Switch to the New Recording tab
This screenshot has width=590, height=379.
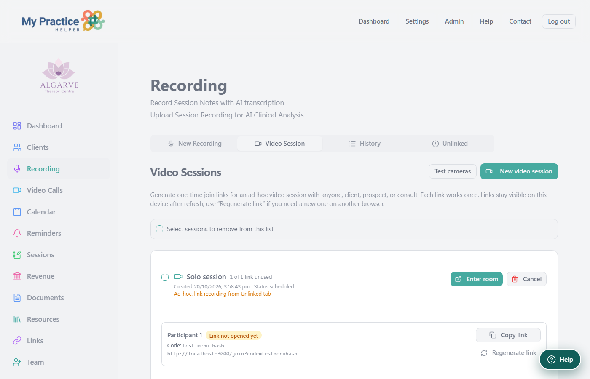[194, 144]
